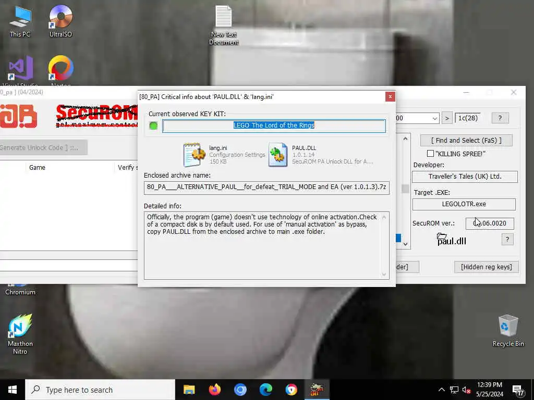Show hidden tray icons chevron

pyautogui.click(x=441, y=390)
